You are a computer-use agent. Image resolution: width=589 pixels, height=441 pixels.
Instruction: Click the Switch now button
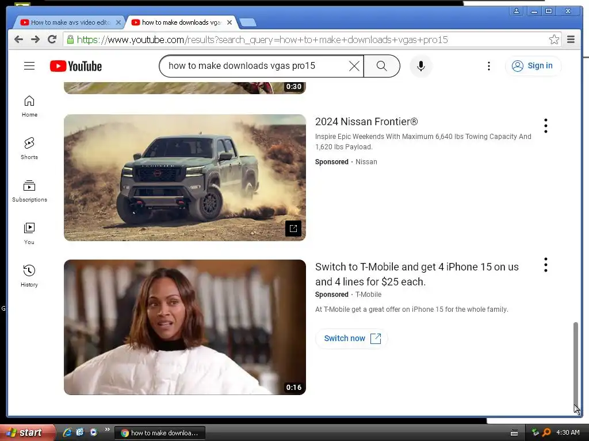[351, 338]
